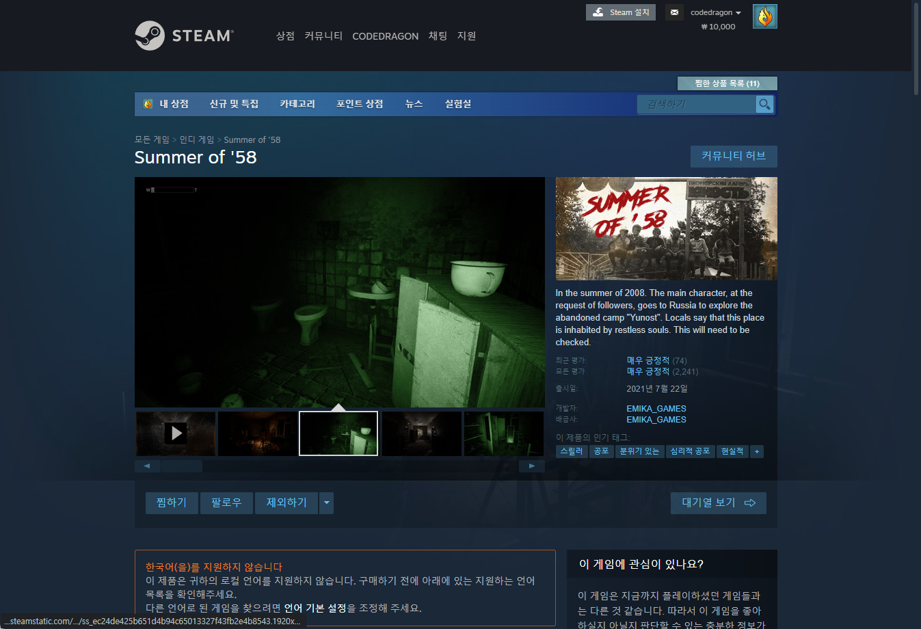Click the large green night-vision screenshot
Screen dimensions: 921x629
(x=340, y=292)
